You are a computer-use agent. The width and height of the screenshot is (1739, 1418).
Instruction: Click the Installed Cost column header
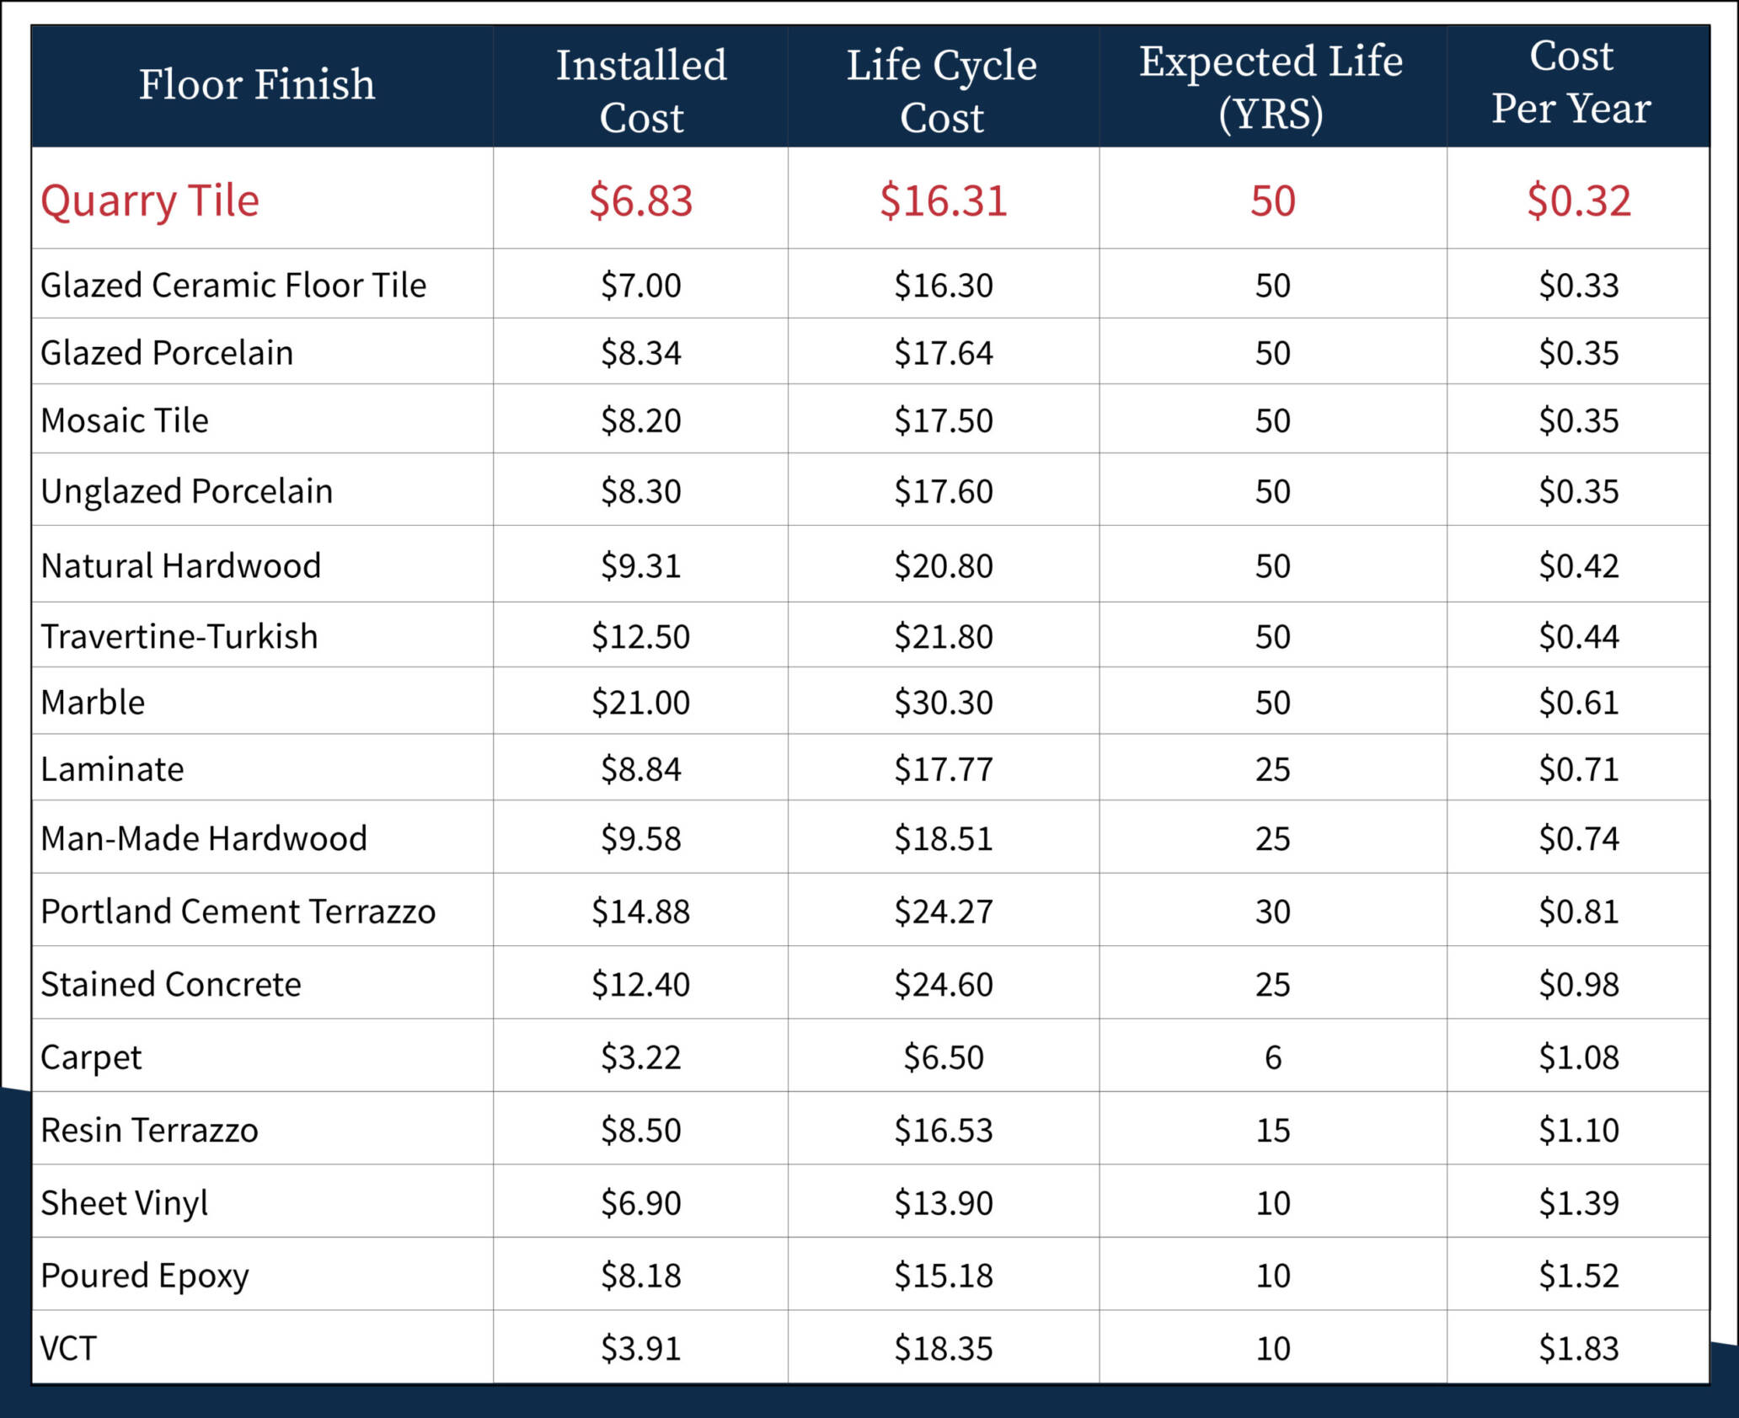pos(641,90)
